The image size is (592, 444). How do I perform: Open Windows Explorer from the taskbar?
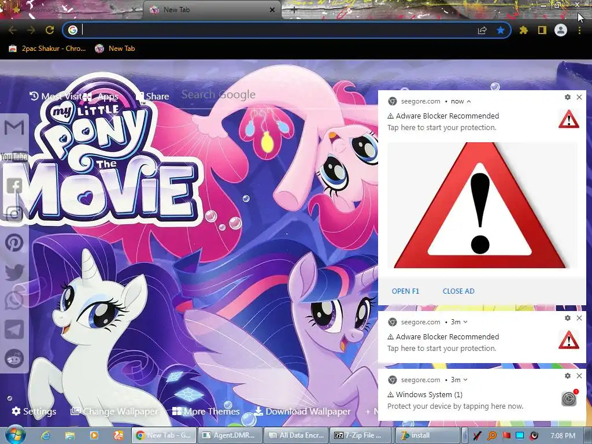70,435
